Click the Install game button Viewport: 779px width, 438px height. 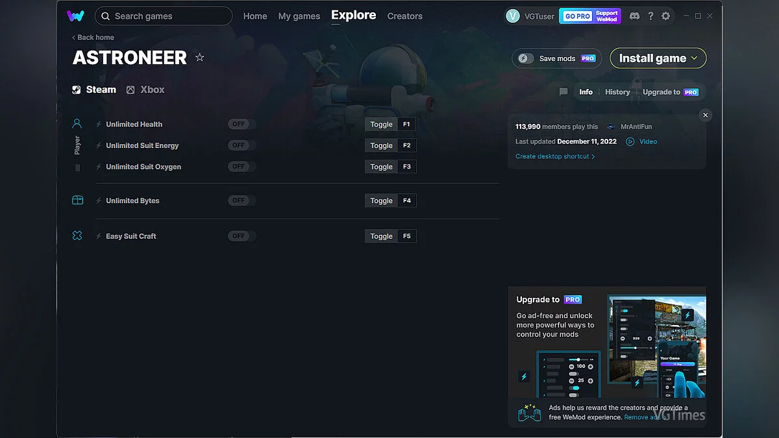point(658,58)
